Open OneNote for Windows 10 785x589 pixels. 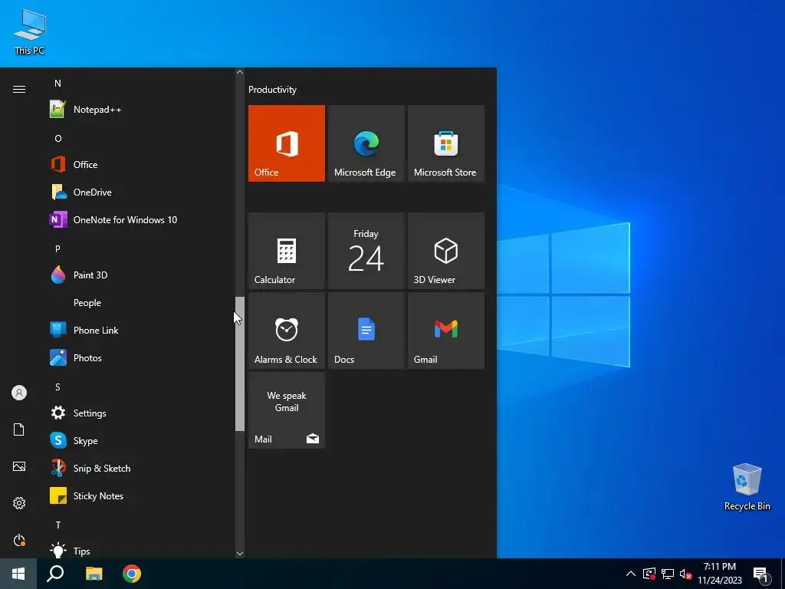[140, 220]
